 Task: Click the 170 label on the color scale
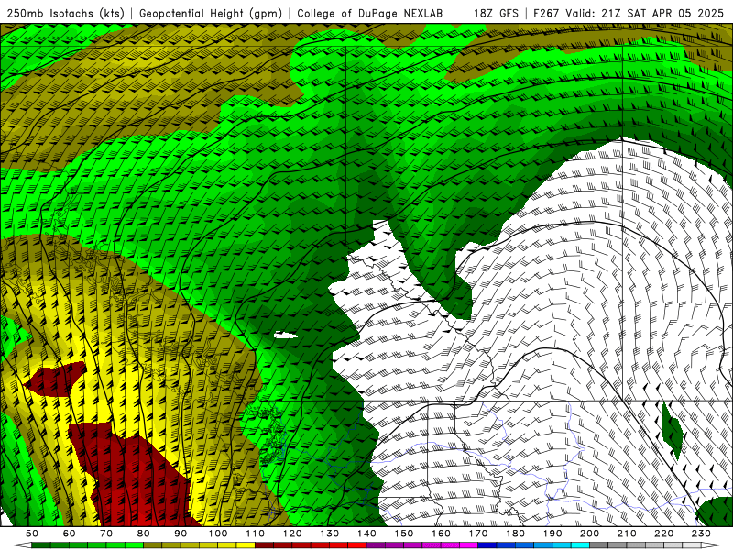click(x=478, y=533)
